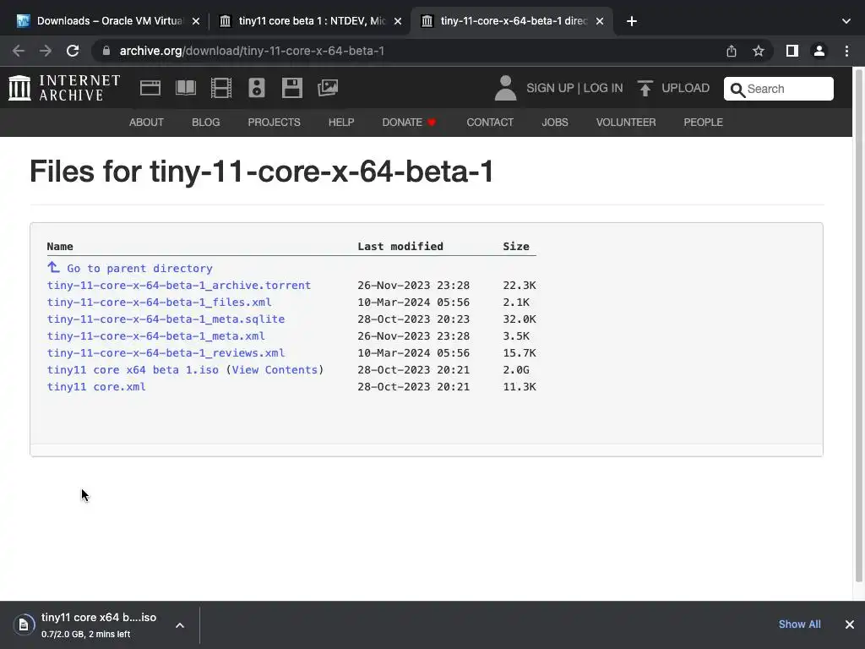Click the site lock icon in address bar
Screen dimensions: 865x649
pyautogui.click(x=106, y=51)
